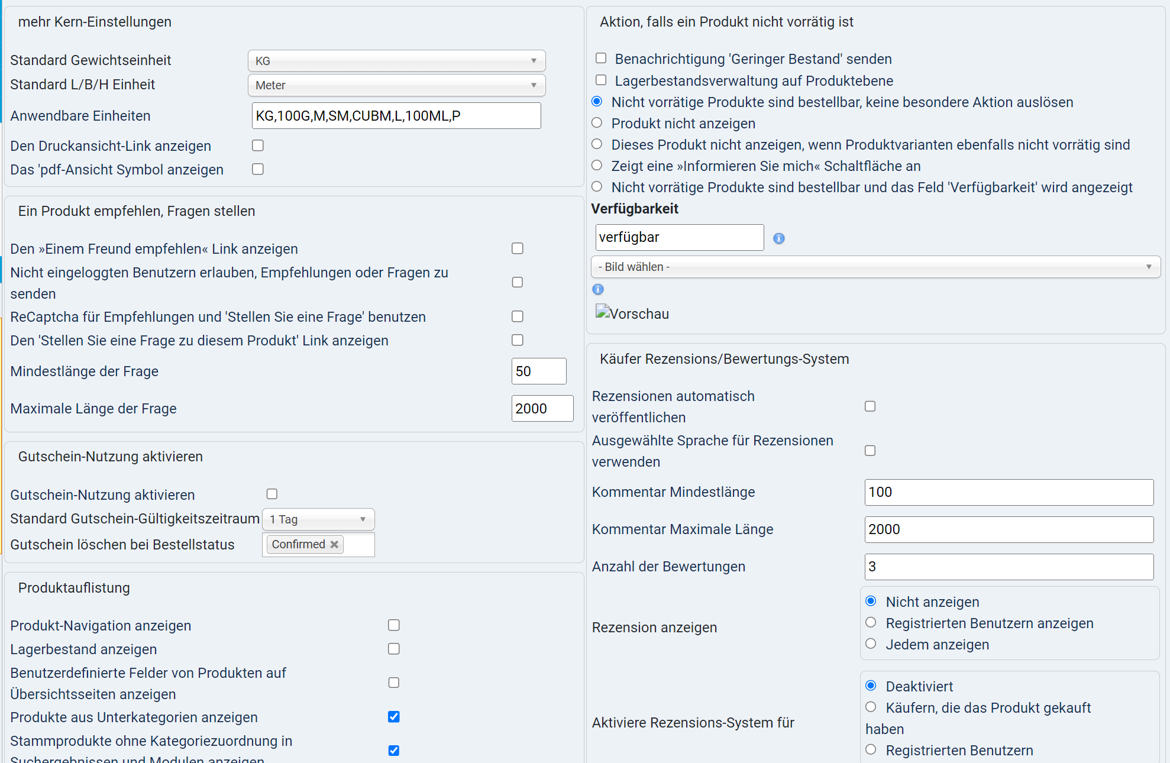Expand the Bild wählen dropdown

[875, 267]
